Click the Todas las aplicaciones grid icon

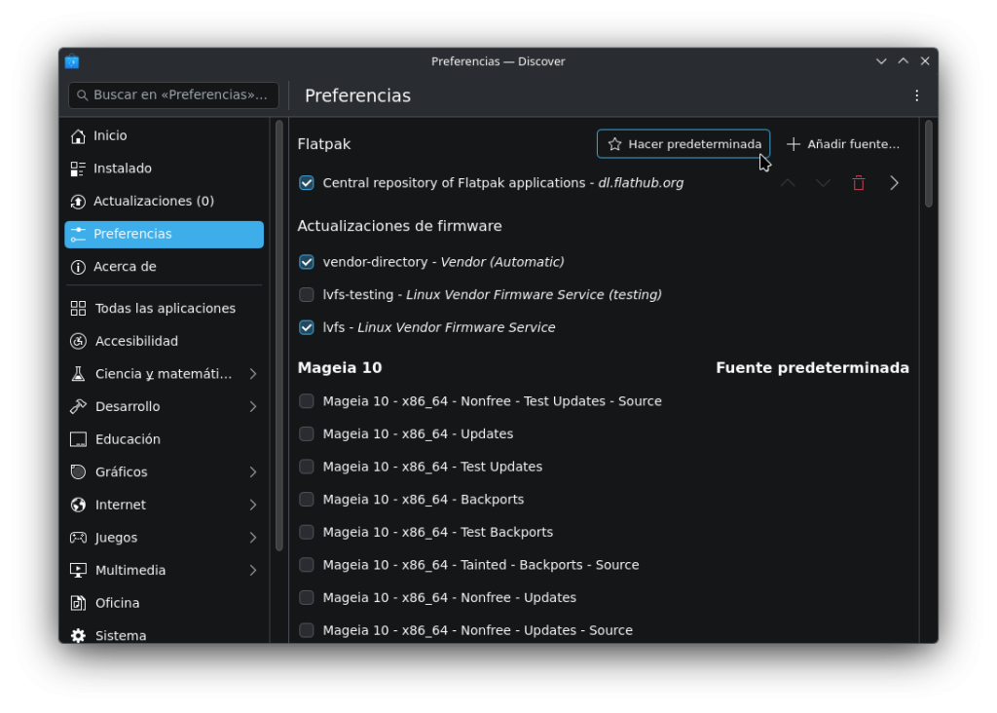pyautogui.click(x=78, y=309)
